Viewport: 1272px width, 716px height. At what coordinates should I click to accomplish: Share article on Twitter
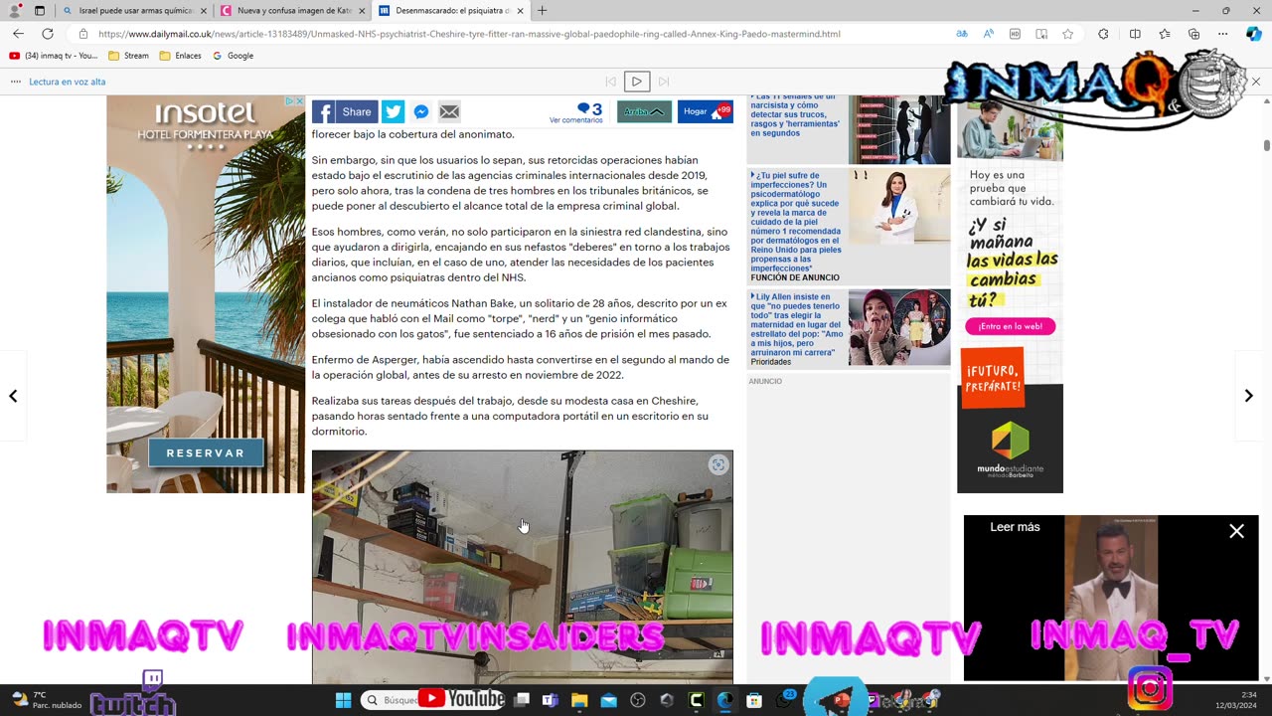pos(393,112)
